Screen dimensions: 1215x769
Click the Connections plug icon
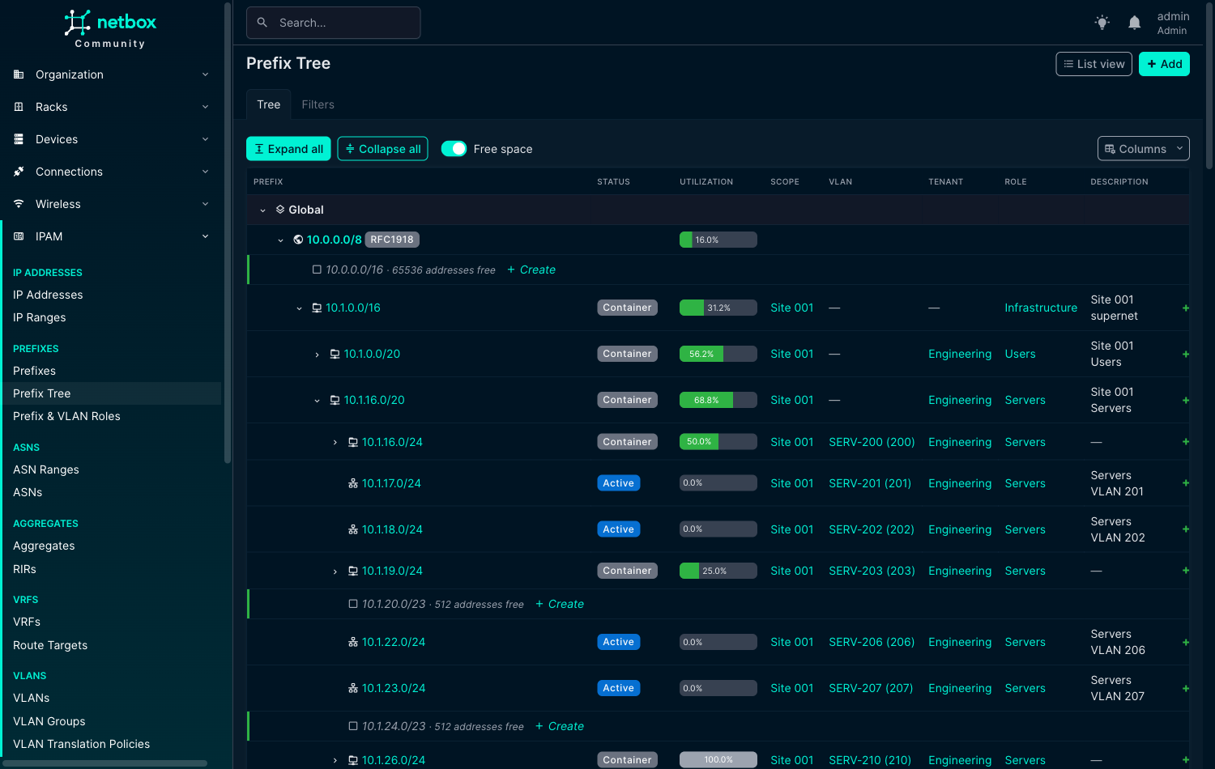[x=19, y=172]
